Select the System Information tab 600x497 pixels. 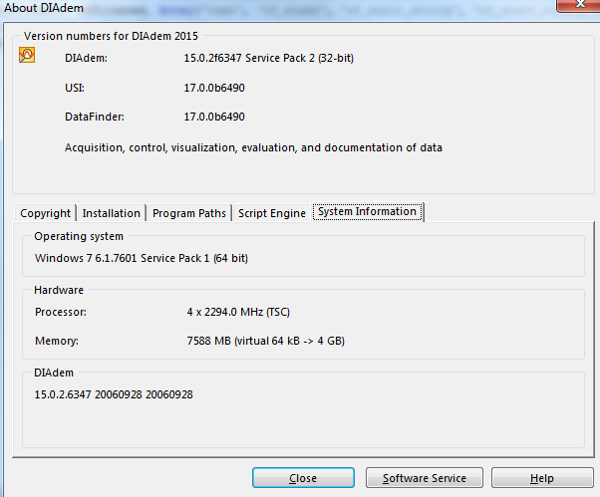click(x=368, y=211)
